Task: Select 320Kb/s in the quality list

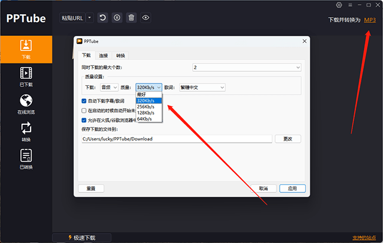Action: coord(148,101)
